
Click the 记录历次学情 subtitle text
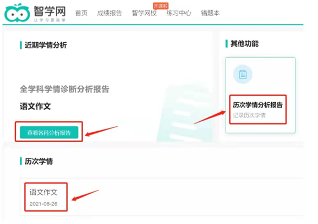tap(249, 115)
